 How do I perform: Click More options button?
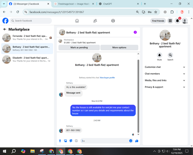click(119, 48)
